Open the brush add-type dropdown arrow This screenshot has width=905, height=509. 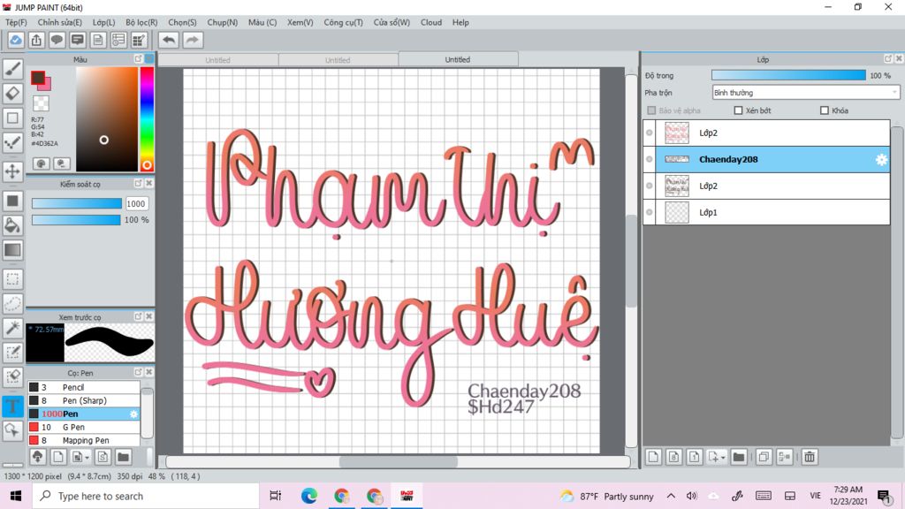[87, 458]
